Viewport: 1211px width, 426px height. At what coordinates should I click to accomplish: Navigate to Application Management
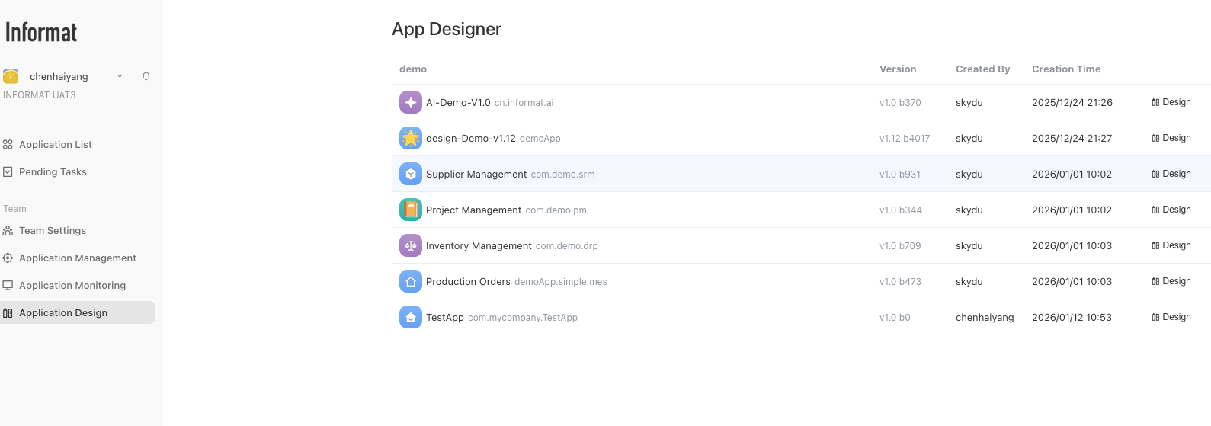tap(77, 258)
